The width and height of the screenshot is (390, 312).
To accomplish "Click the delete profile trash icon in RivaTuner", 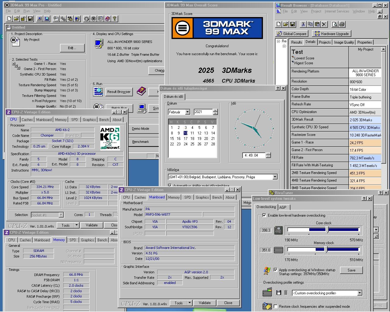I will tap(285, 292).
